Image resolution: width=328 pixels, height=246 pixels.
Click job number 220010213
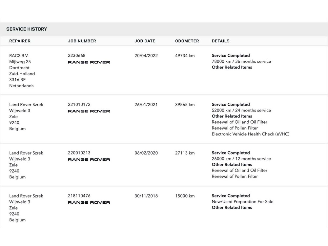[79, 153]
